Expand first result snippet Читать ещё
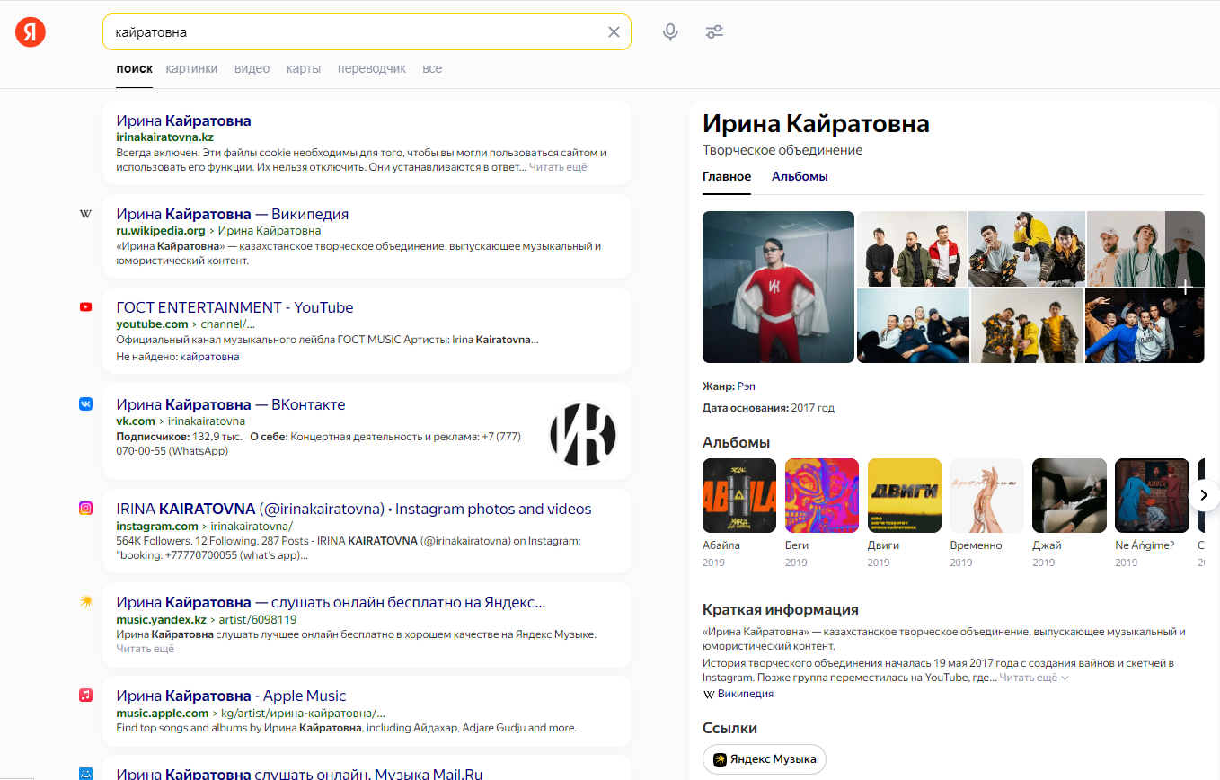 click(x=557, y=167)
